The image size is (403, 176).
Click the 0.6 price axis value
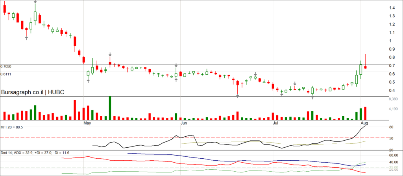(x=392, y=74)
